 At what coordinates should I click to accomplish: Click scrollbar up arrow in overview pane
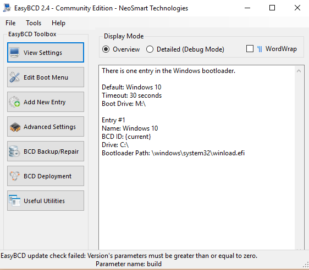click(299, 71)
